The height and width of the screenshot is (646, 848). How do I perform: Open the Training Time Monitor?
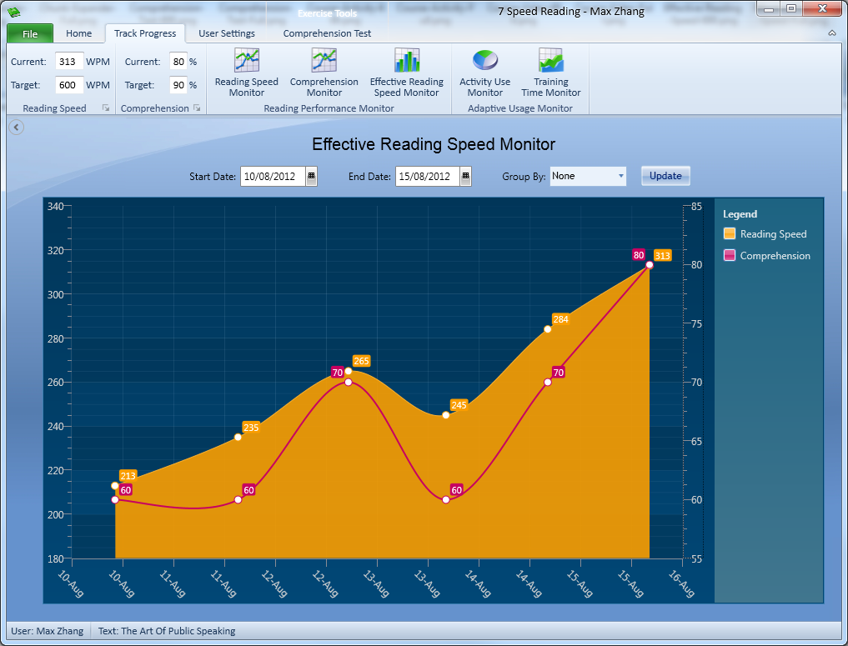550,72
